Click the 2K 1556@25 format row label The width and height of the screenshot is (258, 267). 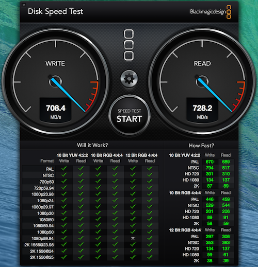tap(42, 257)
